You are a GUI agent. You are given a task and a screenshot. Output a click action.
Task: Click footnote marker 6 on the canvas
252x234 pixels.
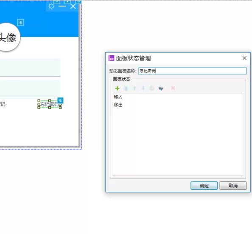coord(60,100)
